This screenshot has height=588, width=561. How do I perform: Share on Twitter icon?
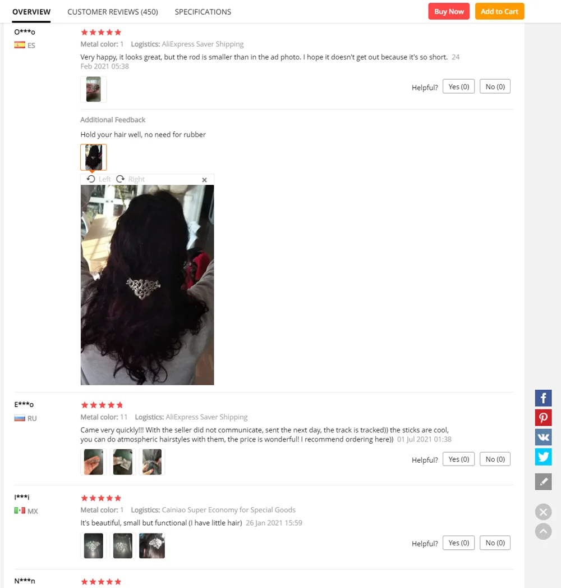(x=543, y=457)
